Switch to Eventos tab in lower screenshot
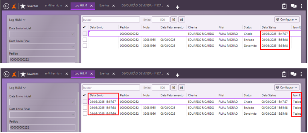Screen dimensions: 308x133 [104, 73]
